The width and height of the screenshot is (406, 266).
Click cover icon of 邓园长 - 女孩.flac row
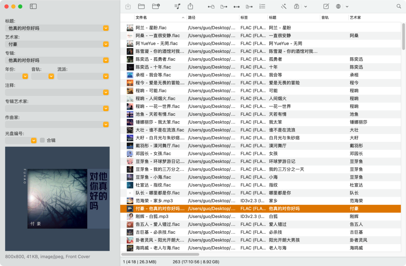tap(130, 154)
